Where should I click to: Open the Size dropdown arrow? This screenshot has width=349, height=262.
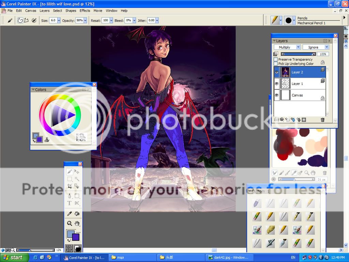coord(59,20)
